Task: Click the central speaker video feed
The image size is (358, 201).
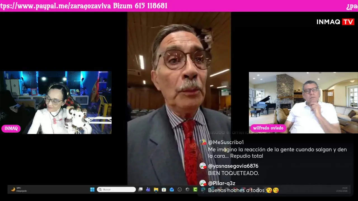Action: click(179, 98)
